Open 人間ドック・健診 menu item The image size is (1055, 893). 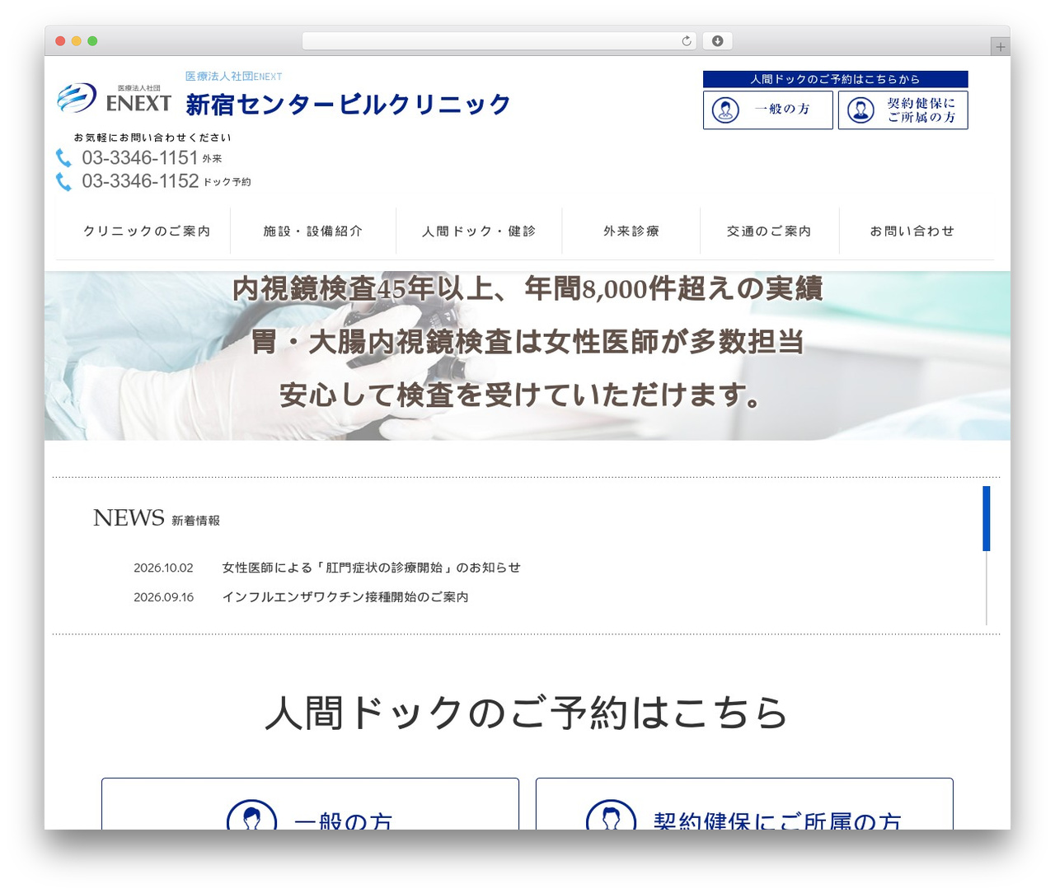pos(479,231)
